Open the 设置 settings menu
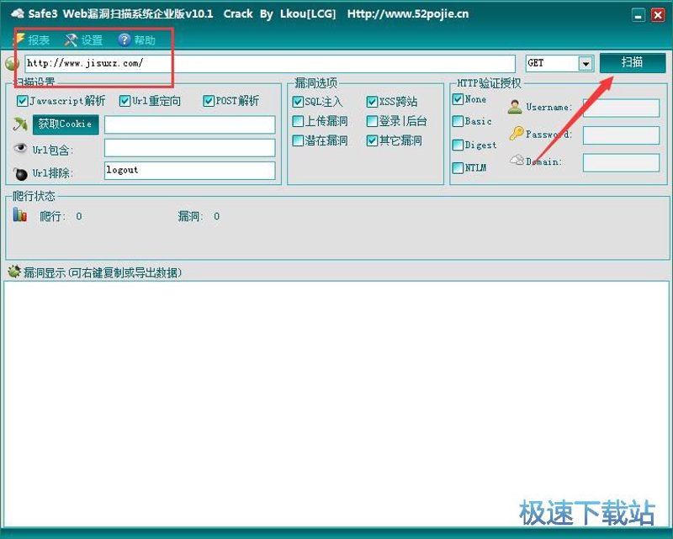The width and height of the screenshot is (673, 539). pos(83,40)
